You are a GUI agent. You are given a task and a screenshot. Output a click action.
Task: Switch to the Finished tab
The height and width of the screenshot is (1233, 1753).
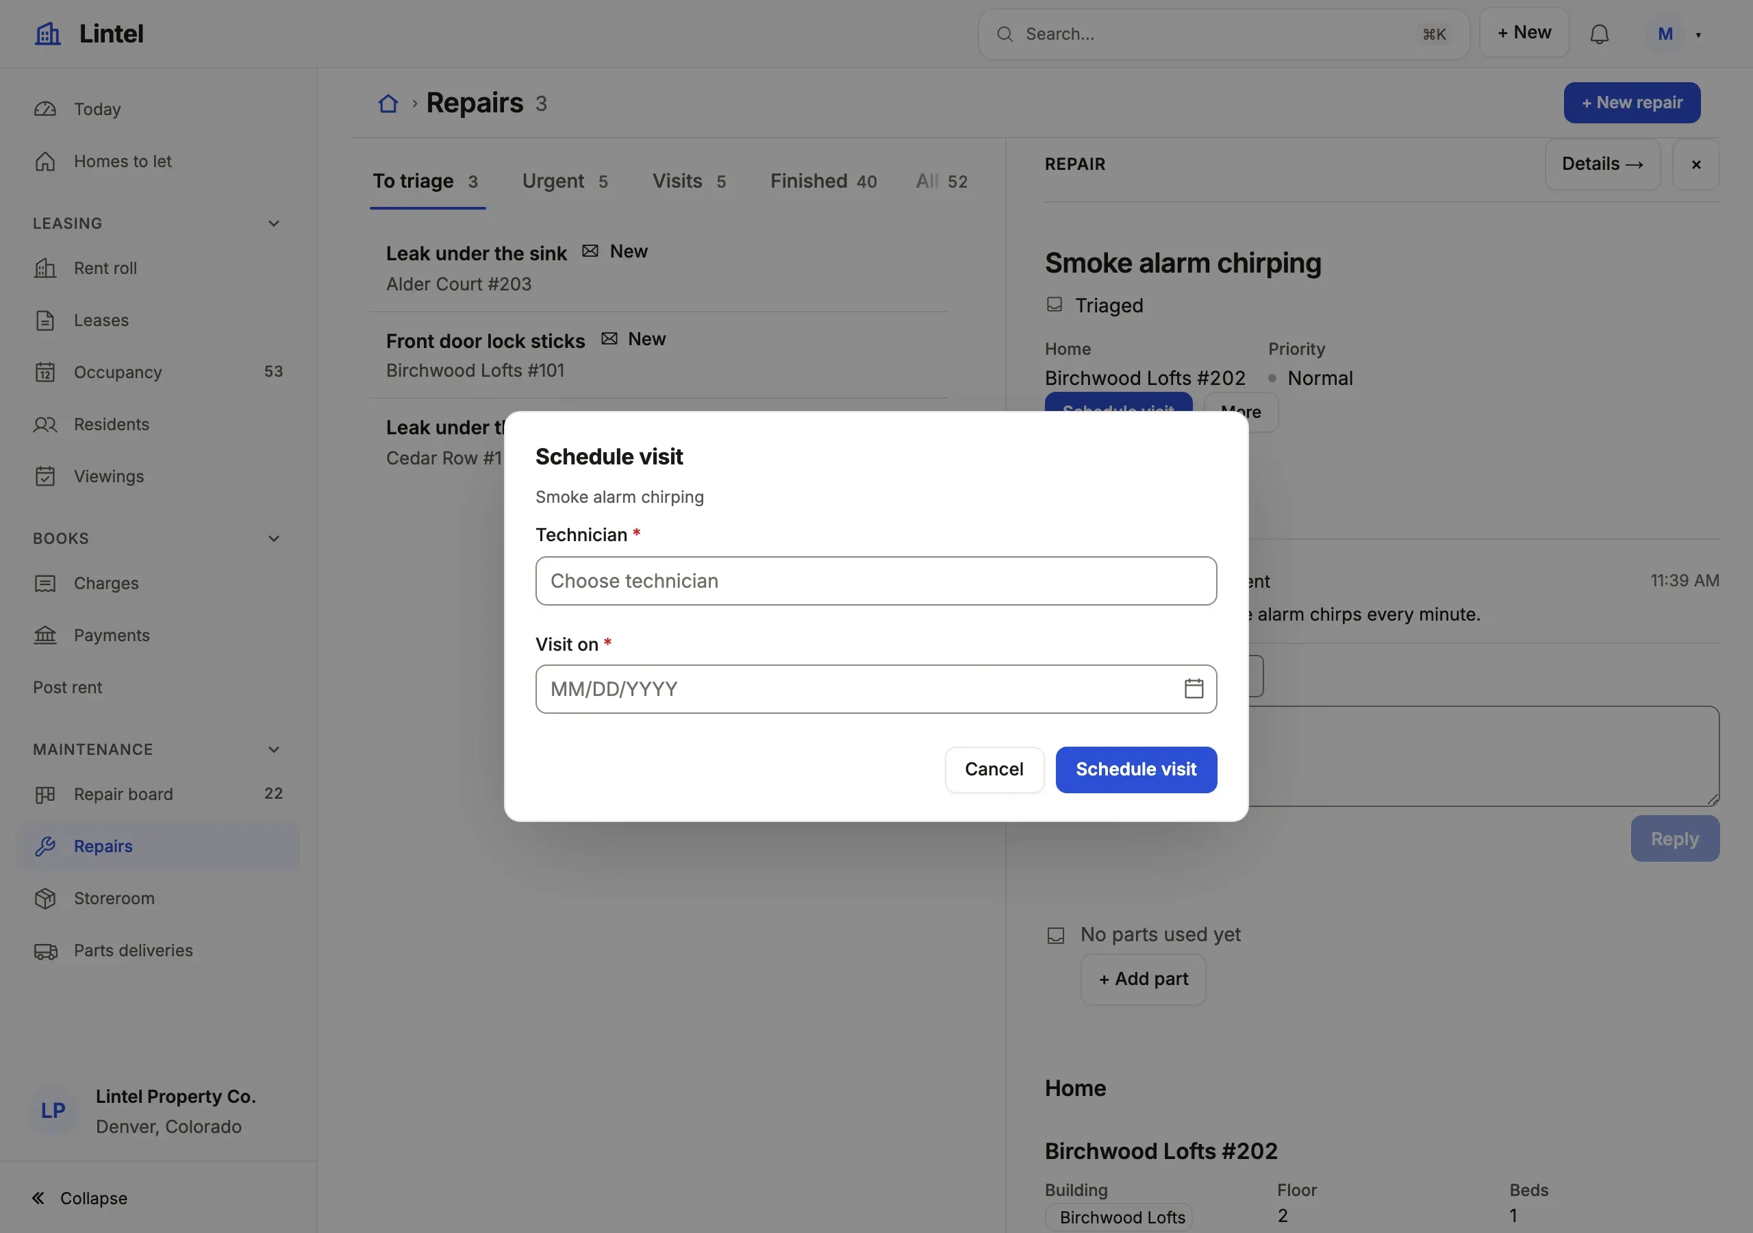[823, 181]
